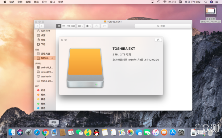Open teacherlin shared computer

[45, 77]
